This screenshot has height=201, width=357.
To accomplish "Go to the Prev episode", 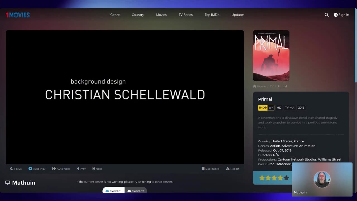I will pos(81,169).
